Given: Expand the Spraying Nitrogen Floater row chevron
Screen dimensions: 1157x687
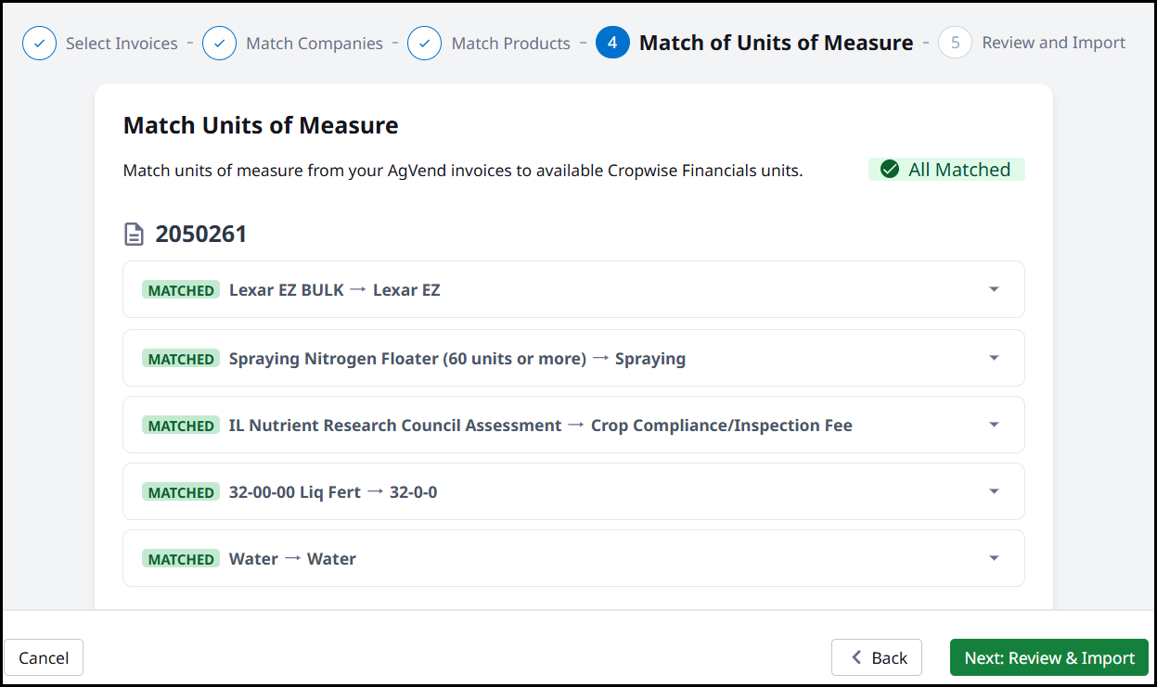Looking at the screenshot, I should pos(994,358).
